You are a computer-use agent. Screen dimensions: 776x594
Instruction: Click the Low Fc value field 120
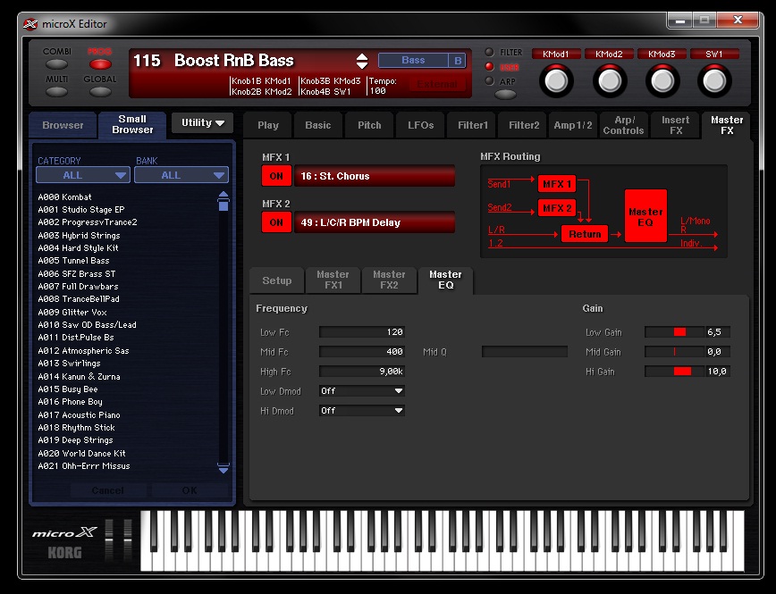(x=362, y=332)
